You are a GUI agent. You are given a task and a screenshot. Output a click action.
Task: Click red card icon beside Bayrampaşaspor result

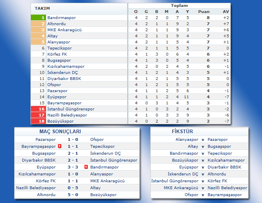tap(60, 146)
